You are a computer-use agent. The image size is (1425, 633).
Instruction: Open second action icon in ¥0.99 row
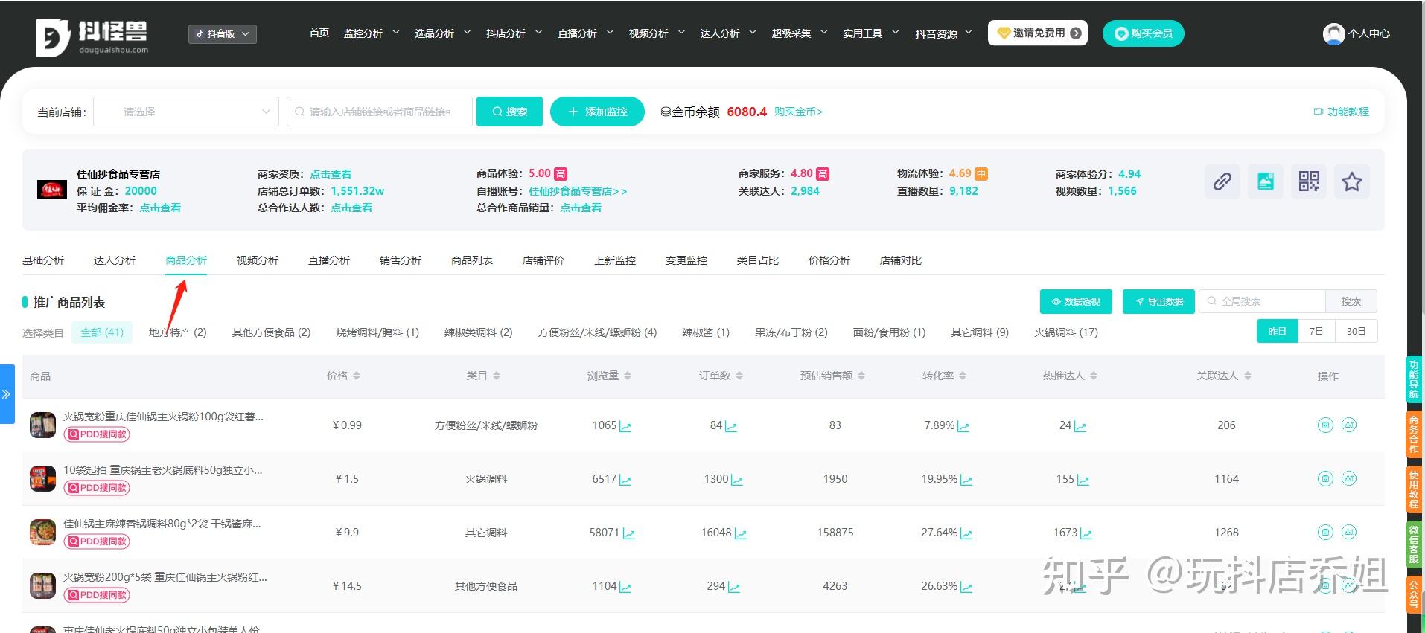(1349, 425)
